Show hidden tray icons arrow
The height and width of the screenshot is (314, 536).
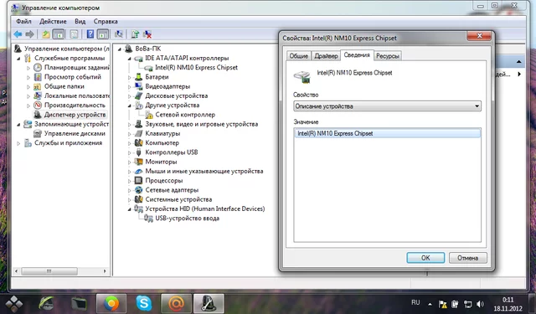(x=430, y=304)
